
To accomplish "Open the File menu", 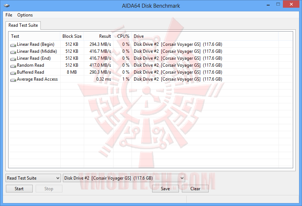I will point(9,15).
